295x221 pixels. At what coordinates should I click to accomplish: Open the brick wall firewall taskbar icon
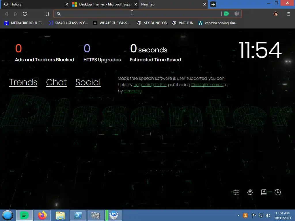click(96, 215)
